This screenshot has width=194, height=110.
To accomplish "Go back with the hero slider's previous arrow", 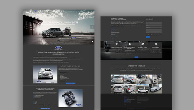I will 25,27.
